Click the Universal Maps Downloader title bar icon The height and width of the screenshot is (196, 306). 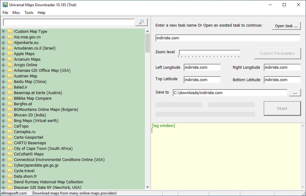[5, 5]
